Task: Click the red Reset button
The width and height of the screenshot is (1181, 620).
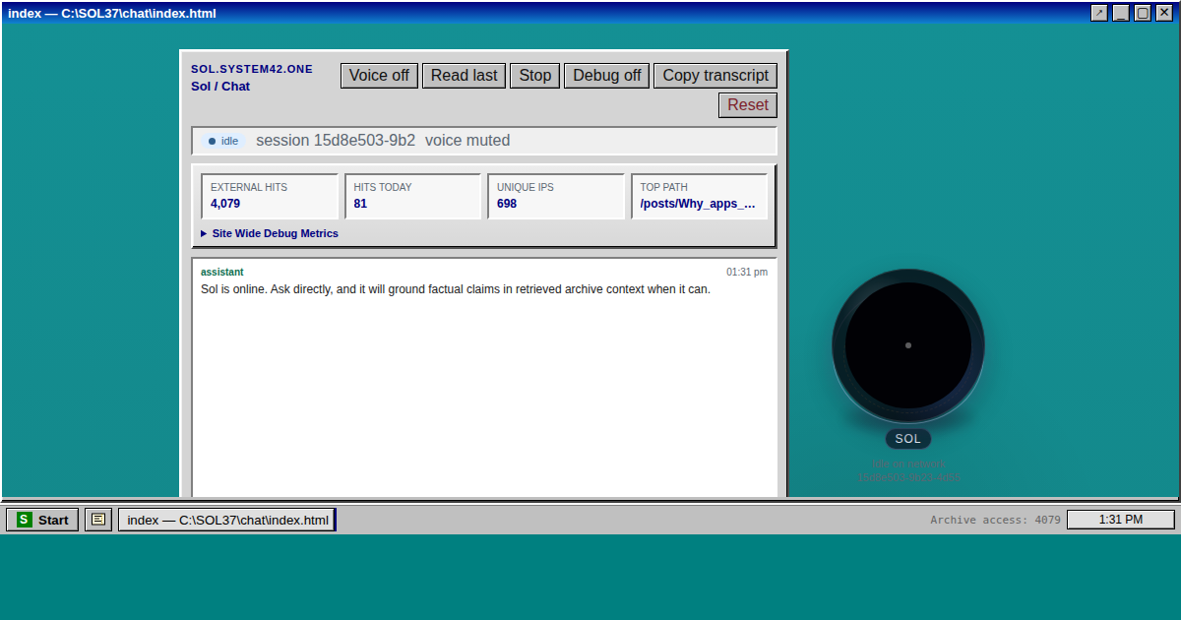Action: (747, 105)
